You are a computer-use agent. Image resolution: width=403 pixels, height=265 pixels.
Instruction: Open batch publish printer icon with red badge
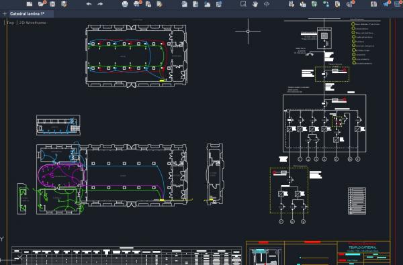[137, 3]
